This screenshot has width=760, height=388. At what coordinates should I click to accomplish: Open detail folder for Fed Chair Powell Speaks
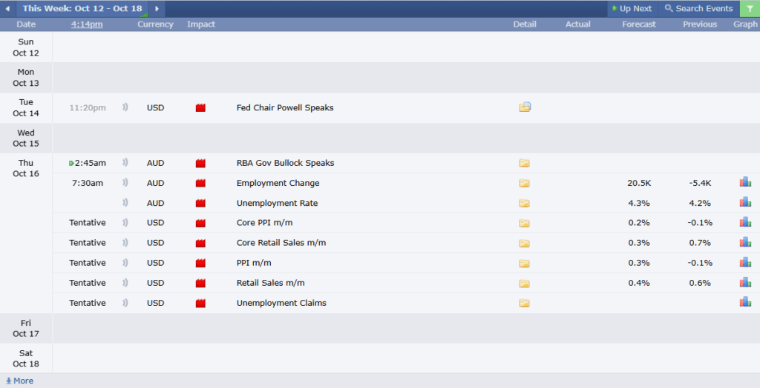pos(525,107)
